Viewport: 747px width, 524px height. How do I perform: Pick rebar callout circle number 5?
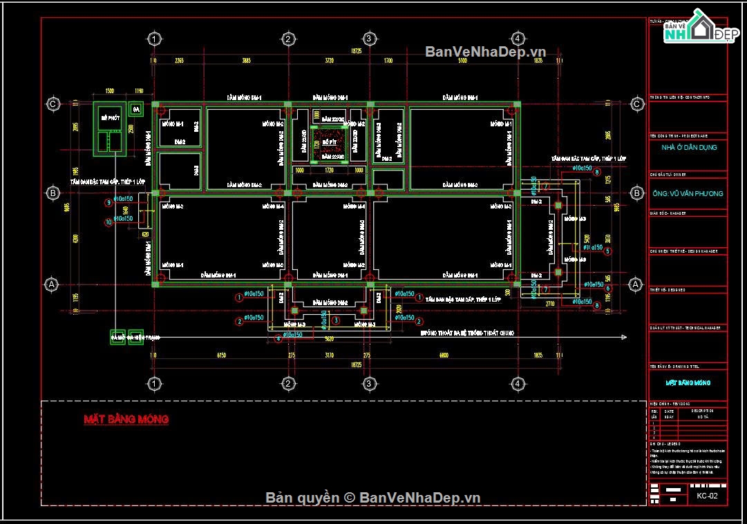coord(607,251)
